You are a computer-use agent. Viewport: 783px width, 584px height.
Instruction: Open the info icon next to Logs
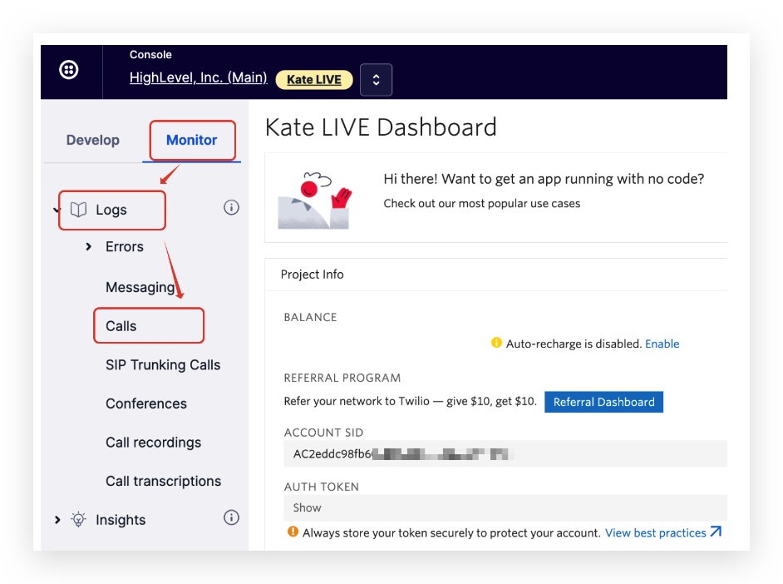[232, 207]
